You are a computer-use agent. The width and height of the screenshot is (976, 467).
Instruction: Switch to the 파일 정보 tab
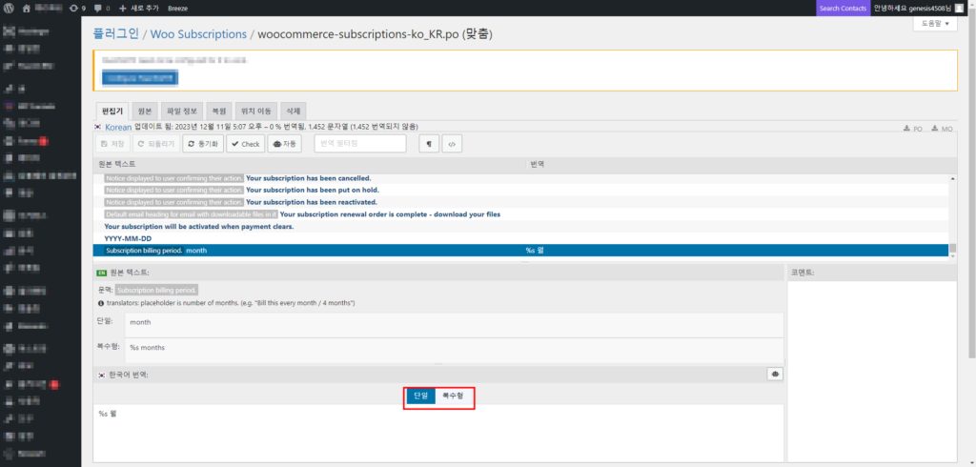point(182,111)
